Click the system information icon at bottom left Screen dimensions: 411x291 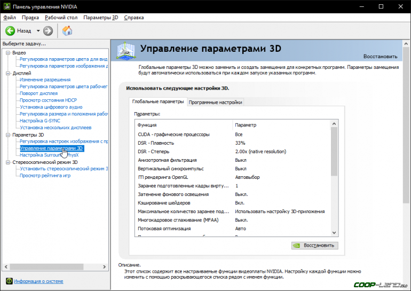[x=9, y=281]
